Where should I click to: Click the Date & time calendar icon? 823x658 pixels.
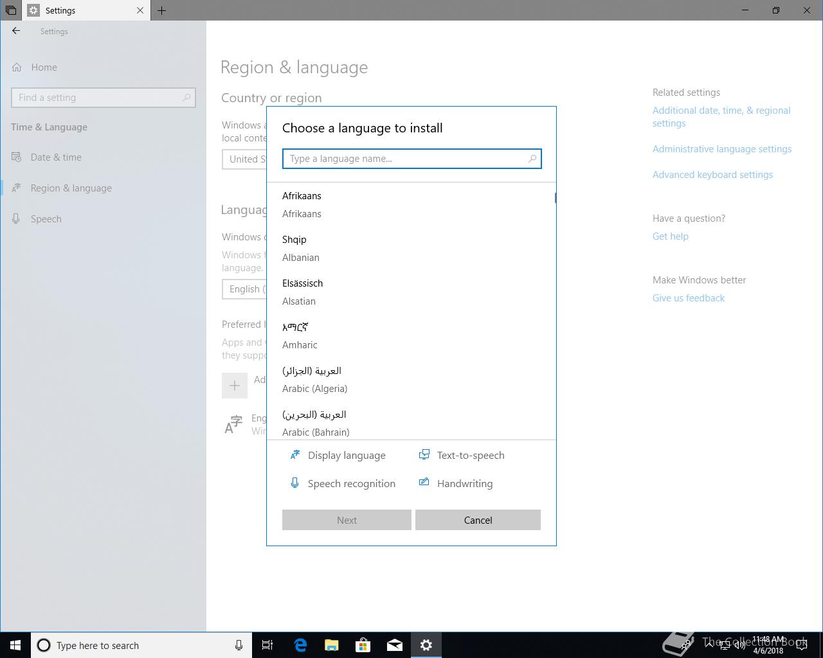coord(17,157)
